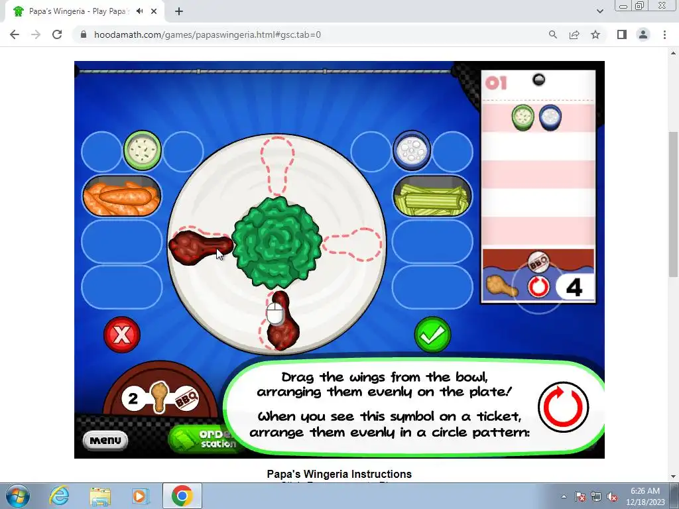Click the page vertical scrollbar thumb
Image resolution: width=679 pixels, height=509 pixels.
pos(673,204)
